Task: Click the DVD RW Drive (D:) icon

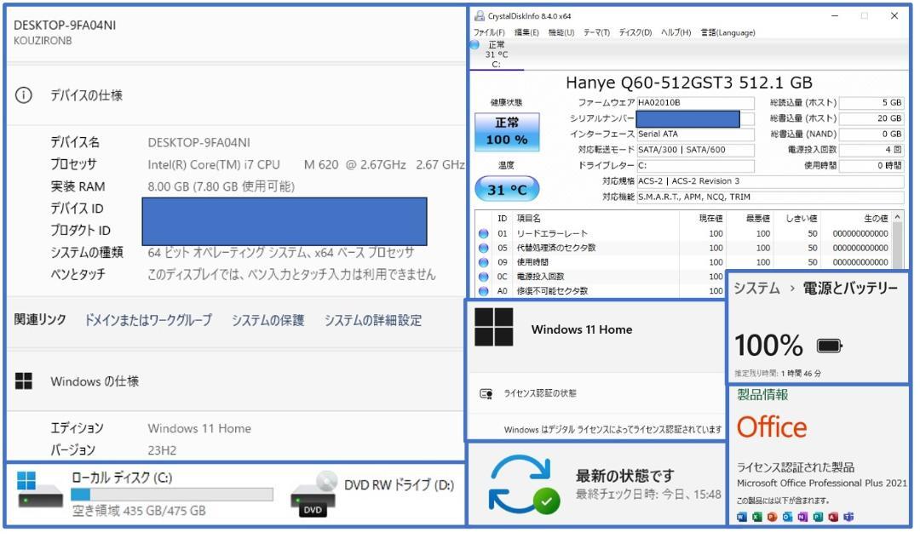Action: 313,494
